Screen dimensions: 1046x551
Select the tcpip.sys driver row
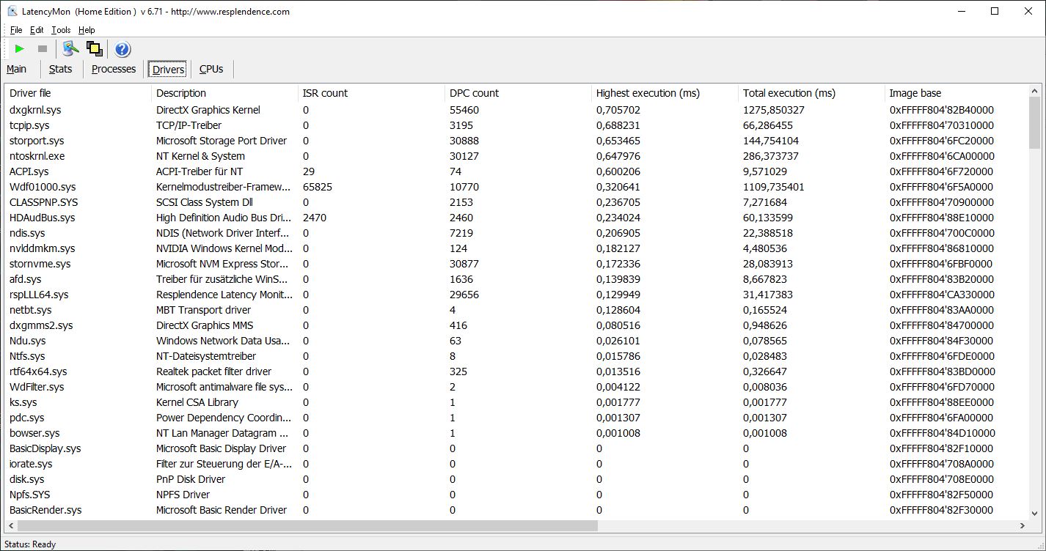coord(516,125)
